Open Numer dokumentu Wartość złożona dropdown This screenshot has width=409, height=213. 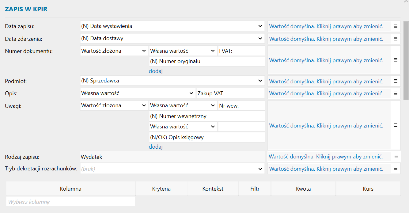[x=114, y=51]
